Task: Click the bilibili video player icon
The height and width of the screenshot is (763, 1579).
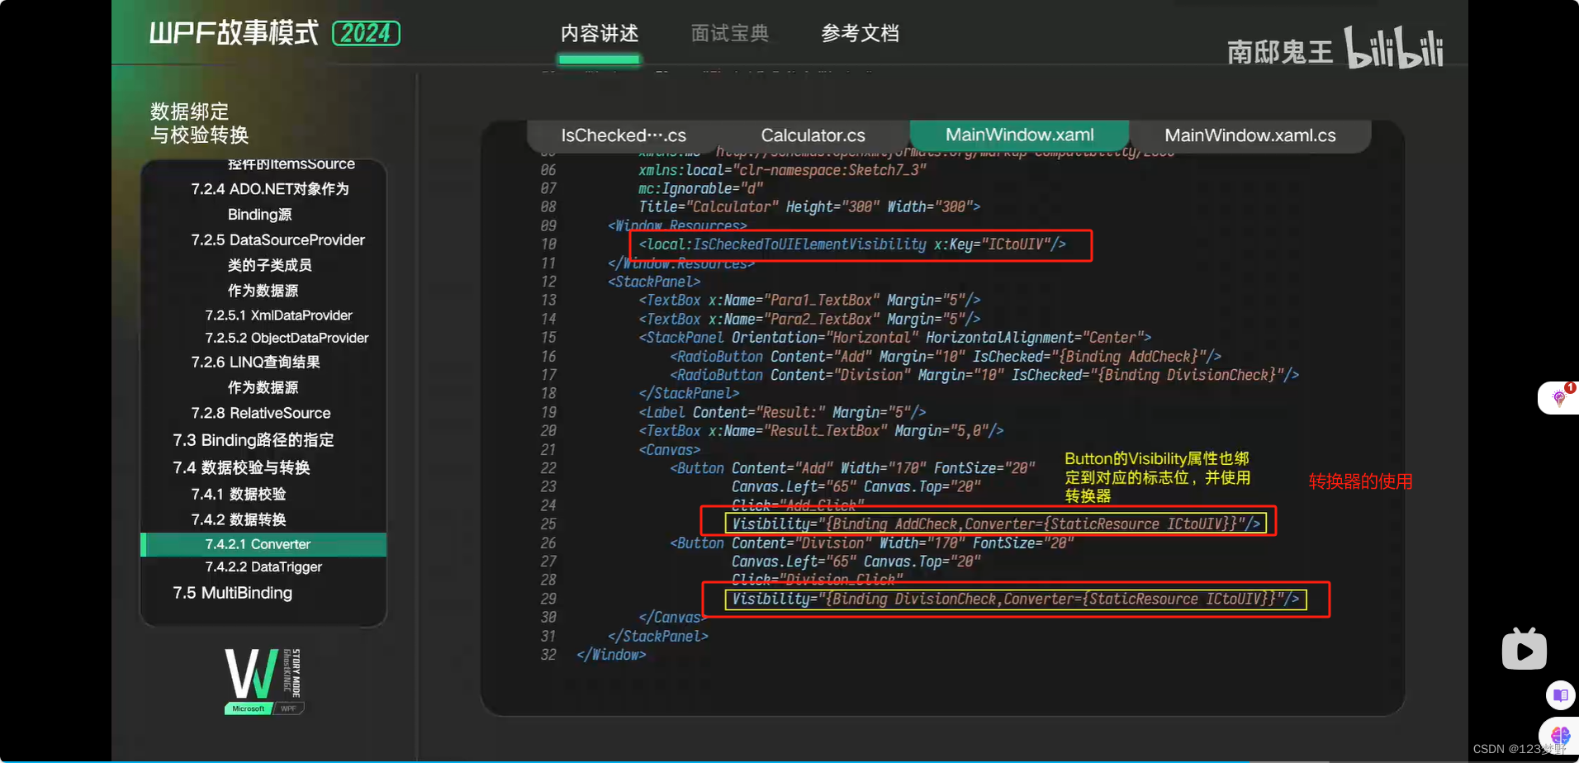Action: (x=1524, y=649)
